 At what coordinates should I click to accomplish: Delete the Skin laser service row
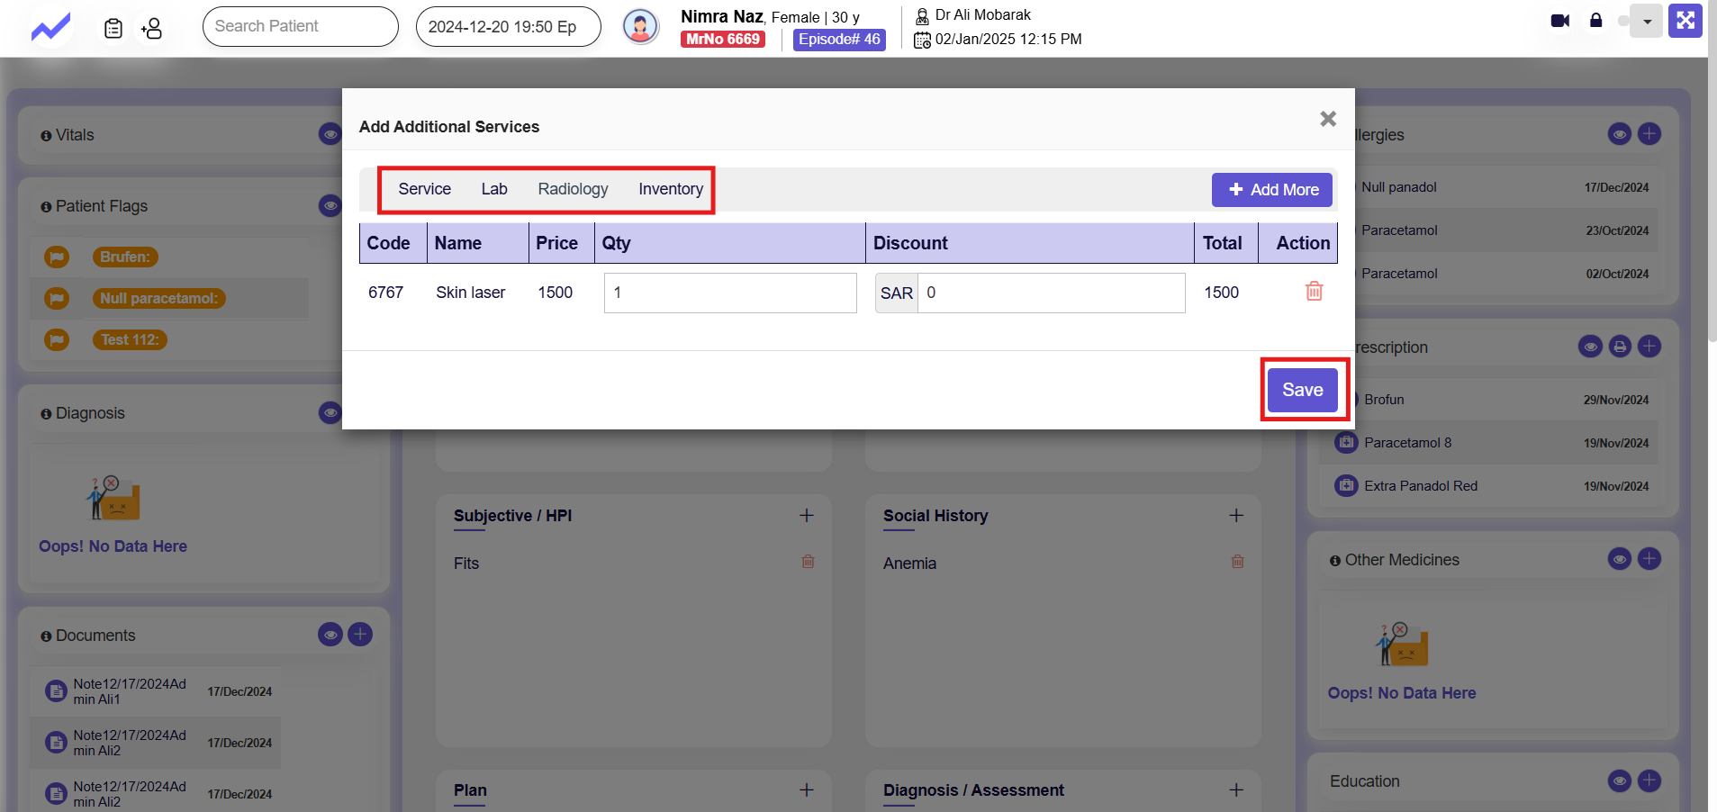point(1314,292)
